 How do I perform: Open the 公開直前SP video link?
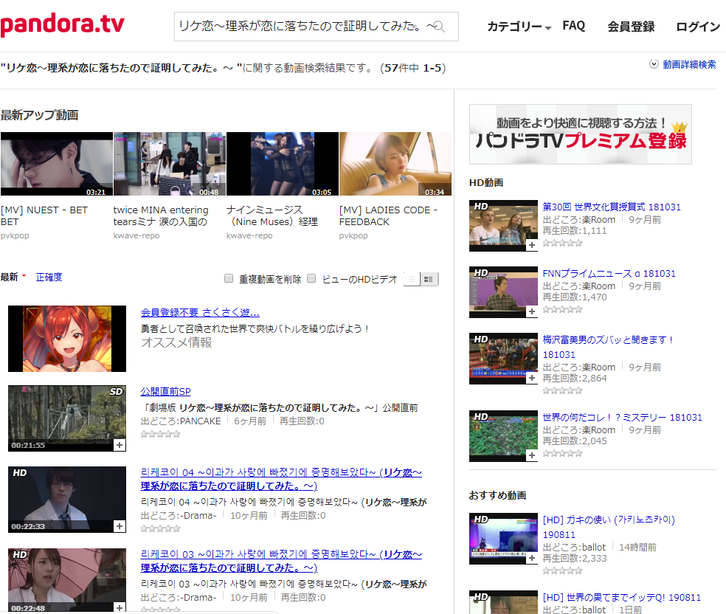pyautogui.click(x=166, y=392)
